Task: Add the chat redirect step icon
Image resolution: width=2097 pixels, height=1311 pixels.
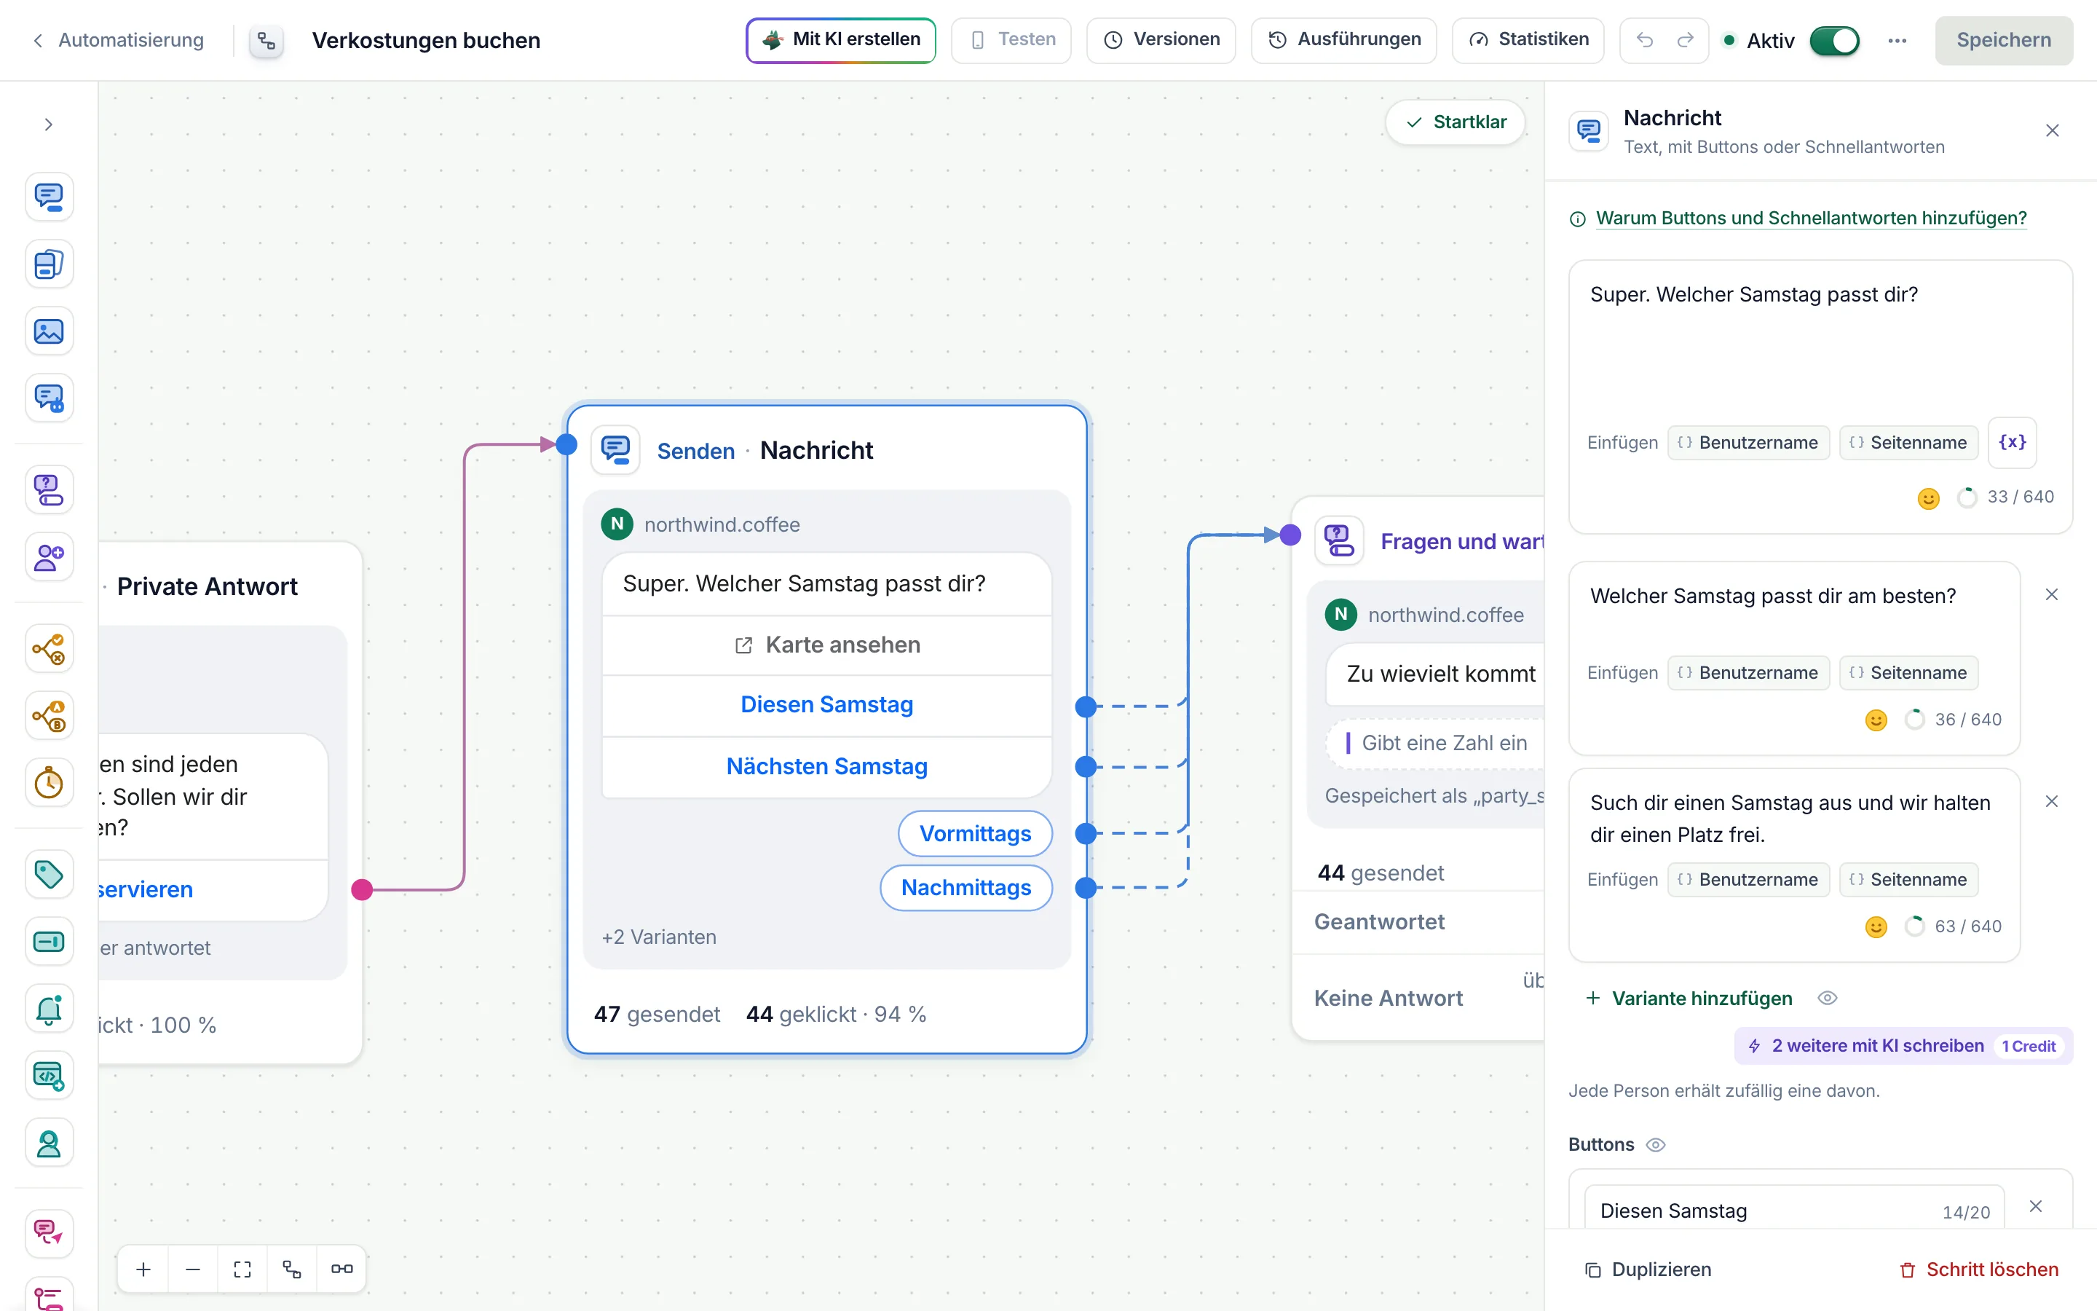Action: [x=49, y=1233]
